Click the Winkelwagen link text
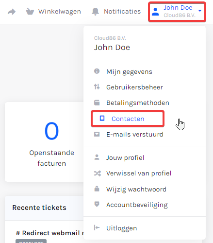This screenshot has width=213, height=243. (60, 12)
